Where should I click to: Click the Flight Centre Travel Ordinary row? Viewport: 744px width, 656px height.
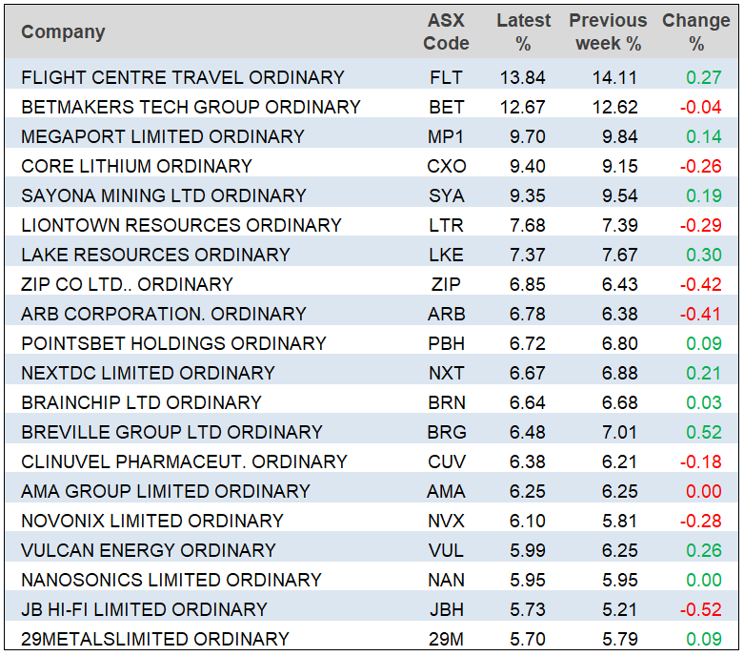pos(183,77)
